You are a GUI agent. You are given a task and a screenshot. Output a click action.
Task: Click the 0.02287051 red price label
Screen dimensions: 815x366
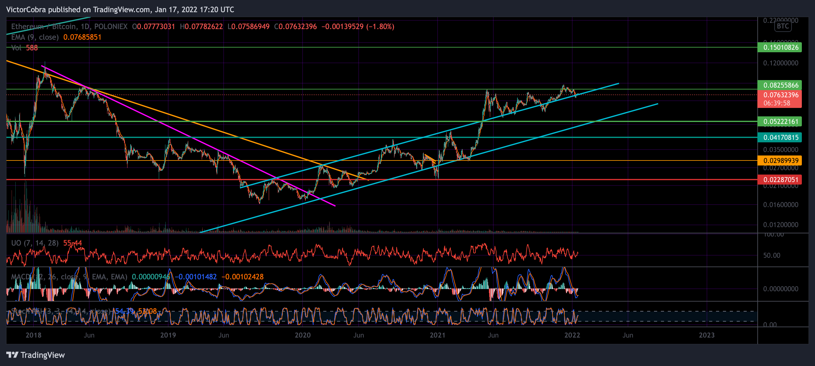(780, 180)
